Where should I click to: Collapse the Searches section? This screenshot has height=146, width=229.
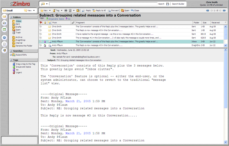(x=11, y=51)
